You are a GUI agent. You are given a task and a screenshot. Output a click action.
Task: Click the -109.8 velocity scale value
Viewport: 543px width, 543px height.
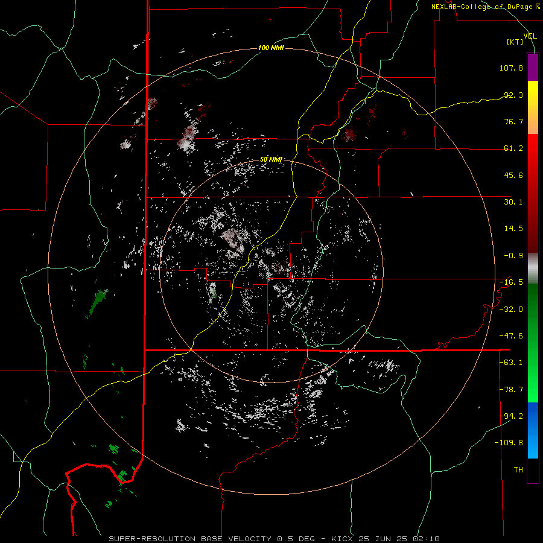pyautogui.click(x=509, y=443)
